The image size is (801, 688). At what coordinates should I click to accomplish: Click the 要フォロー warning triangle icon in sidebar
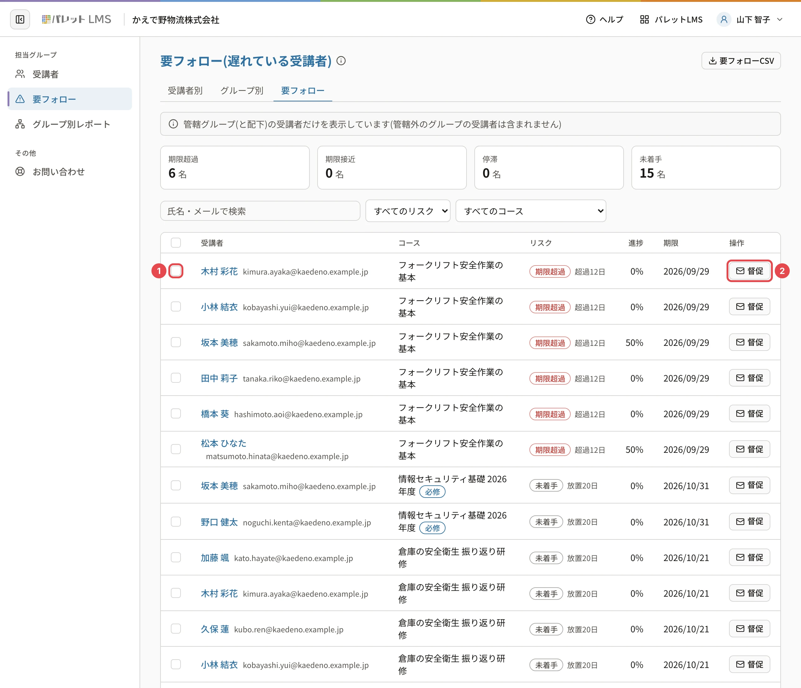point(20,99)
